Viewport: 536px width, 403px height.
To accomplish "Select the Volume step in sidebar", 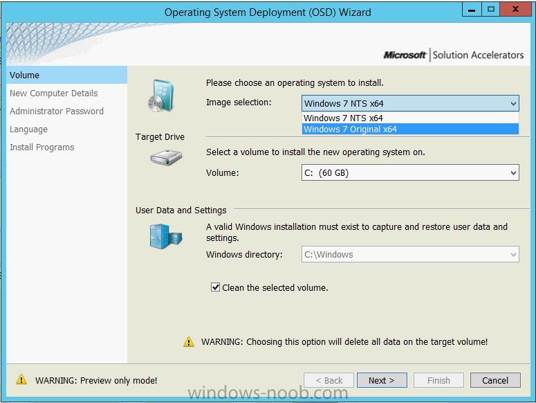I will click(66, 75).
